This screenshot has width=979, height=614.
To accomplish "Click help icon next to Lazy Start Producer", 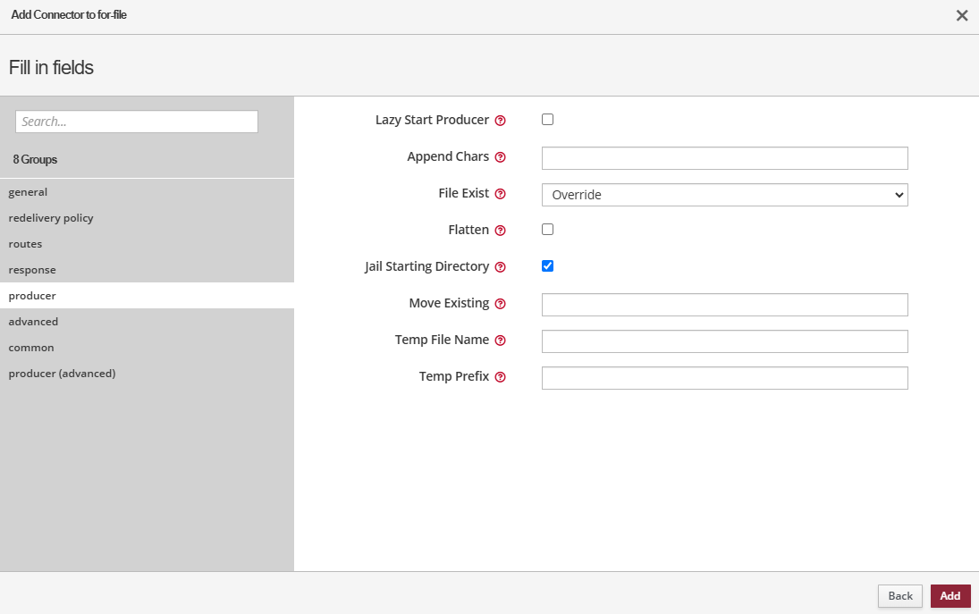I will tap(501, 121).
